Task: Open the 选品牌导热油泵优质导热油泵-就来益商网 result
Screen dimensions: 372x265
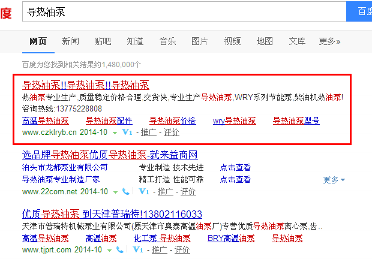Action: tap(110, 155)
